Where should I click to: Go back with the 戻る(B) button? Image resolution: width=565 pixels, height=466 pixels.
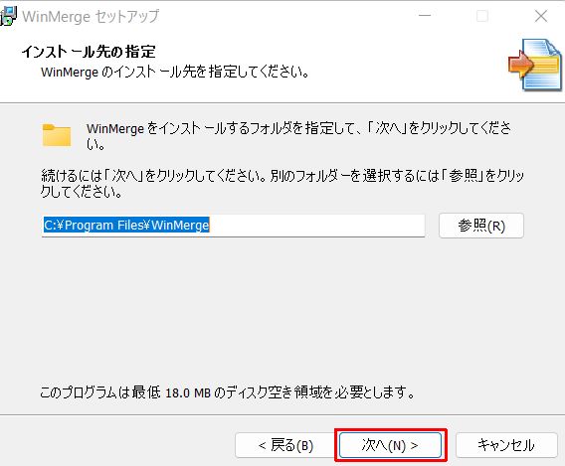[x=286, y=445]
